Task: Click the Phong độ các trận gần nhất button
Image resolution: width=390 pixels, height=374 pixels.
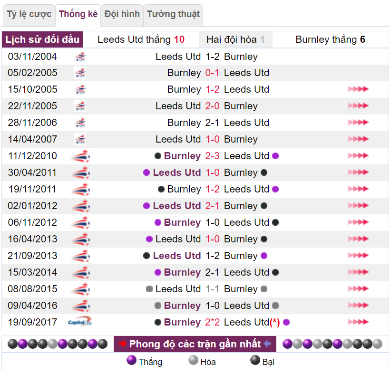Action: point(195,344)
